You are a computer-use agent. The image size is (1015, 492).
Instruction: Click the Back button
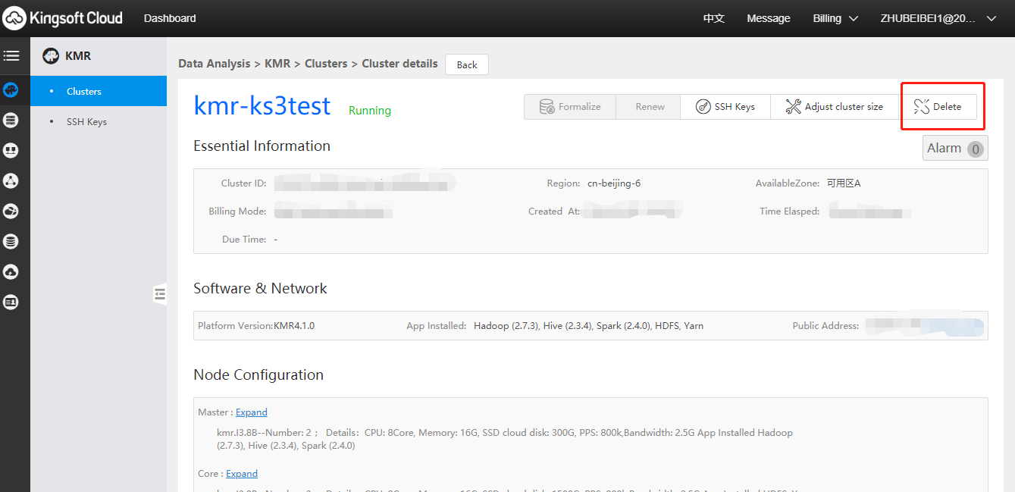(x=467, y=64)
